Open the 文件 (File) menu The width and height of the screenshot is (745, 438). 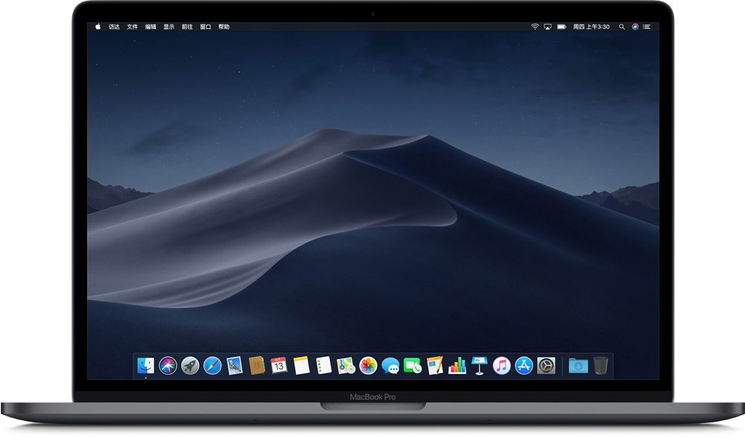tap(132, 27)
